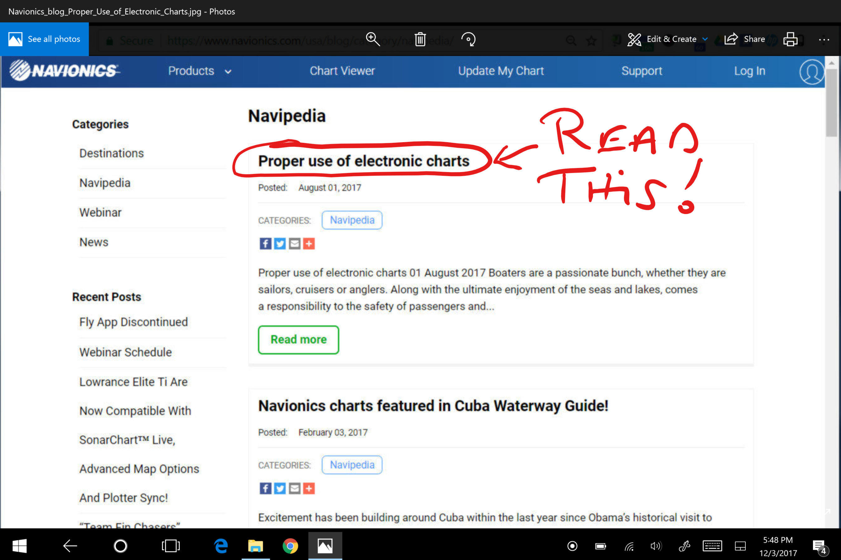Email the Cuba post
The width and height of the screenshot is (841, 560).
click(x=294, y=488)
